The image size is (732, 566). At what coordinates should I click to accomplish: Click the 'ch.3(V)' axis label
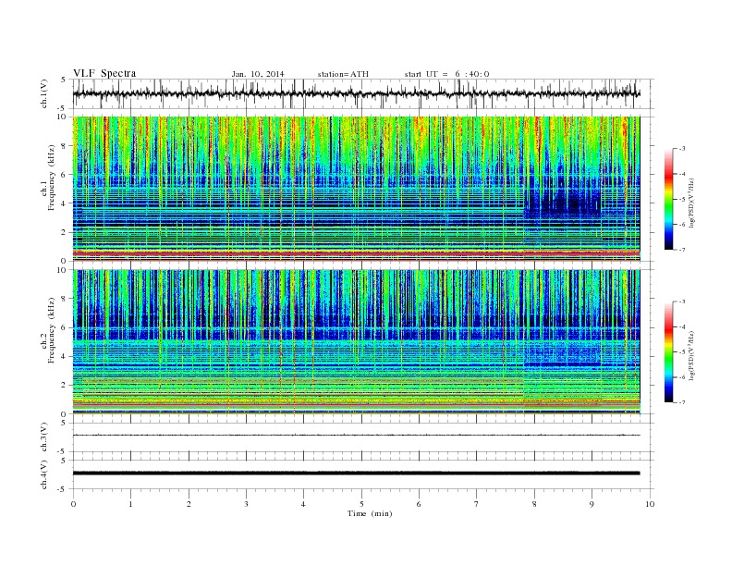click(x=44, y=437)
